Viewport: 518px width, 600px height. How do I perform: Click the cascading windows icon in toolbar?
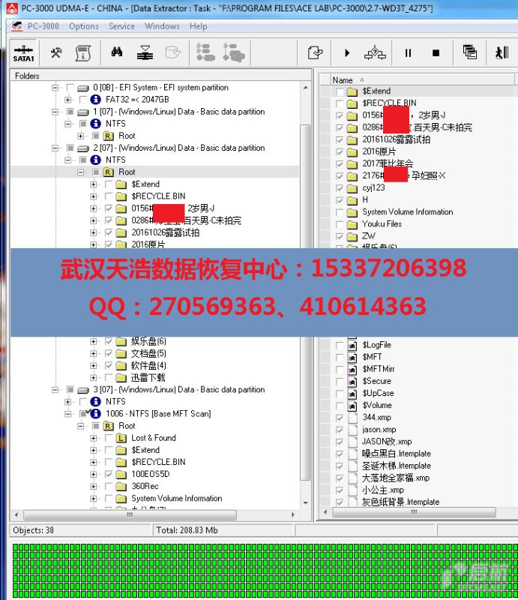[x=470, y=52]
